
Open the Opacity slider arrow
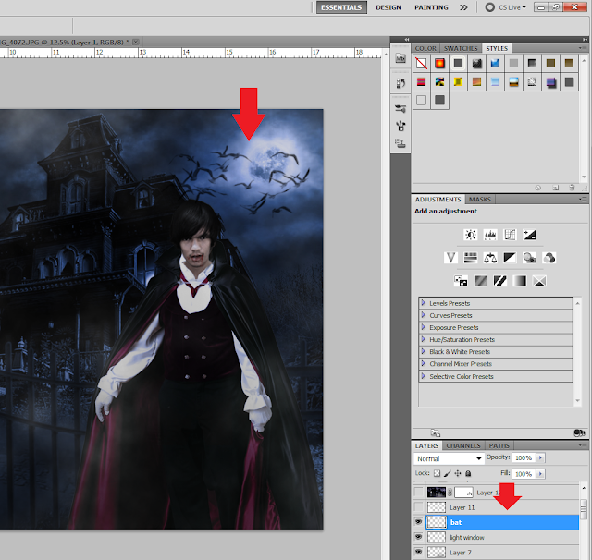pyautogui.click(x=540, y=457)
